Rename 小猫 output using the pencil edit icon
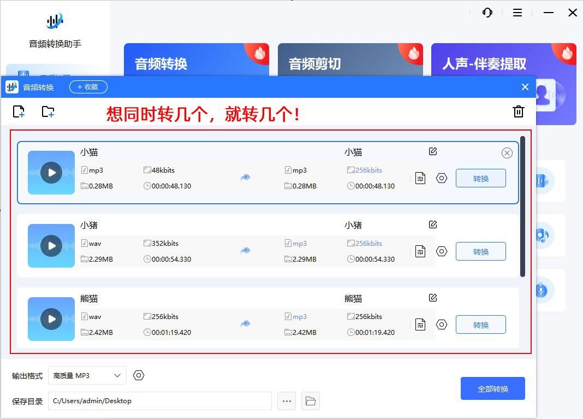Screen dimensions: 583x419 [x=432, y=151]
